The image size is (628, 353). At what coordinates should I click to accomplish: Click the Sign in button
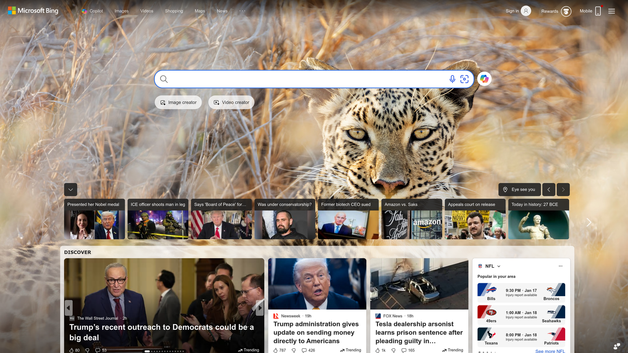tap(517, 11)
